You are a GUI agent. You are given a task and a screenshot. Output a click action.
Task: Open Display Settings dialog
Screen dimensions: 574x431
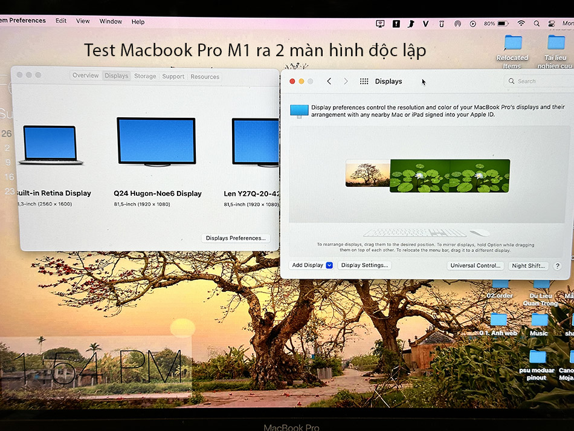[x=364, y=265]
